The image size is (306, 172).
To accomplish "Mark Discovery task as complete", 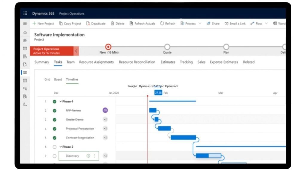I will coord(54,156).
